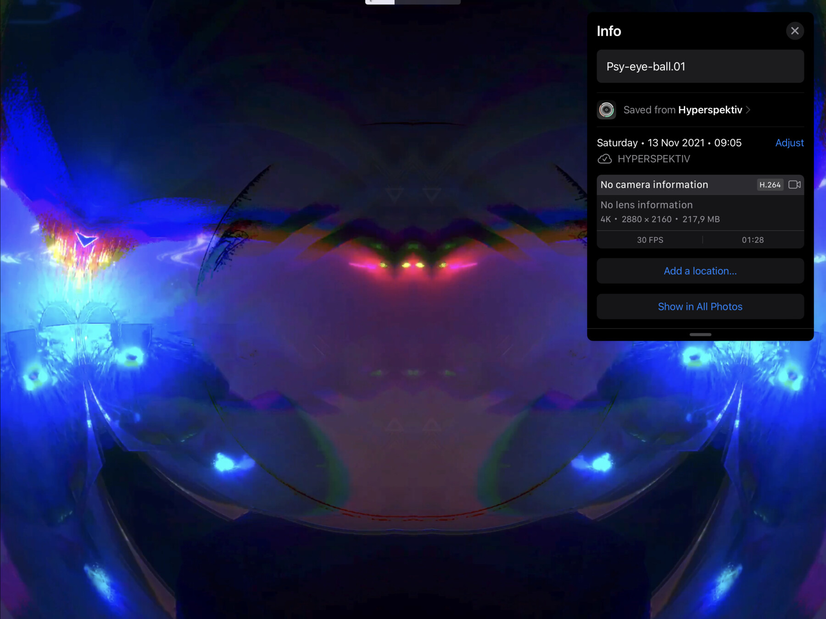
Task: Tap the mute icon in the video scrubber
Action: point(371,1)
